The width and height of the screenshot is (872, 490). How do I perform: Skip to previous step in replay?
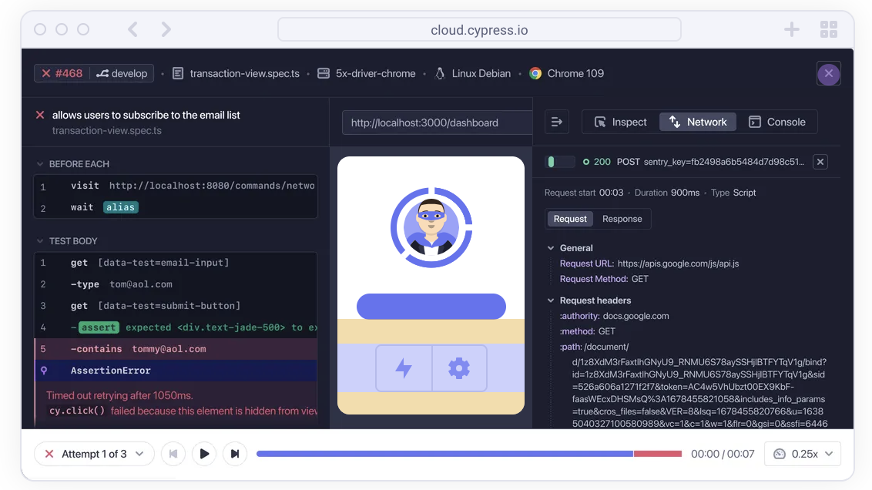[173, 454]
